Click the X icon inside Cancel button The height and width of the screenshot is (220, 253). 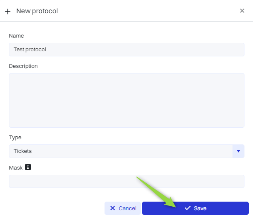tap(113, 208)
